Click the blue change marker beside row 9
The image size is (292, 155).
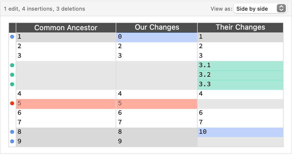click(12, 141)
